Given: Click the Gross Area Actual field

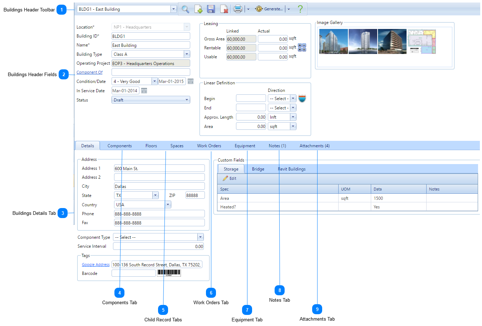Looking at the screenshot, I should pos(273,39).
